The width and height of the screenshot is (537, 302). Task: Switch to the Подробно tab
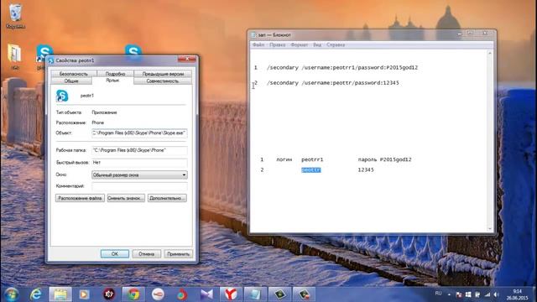(115, 74)
